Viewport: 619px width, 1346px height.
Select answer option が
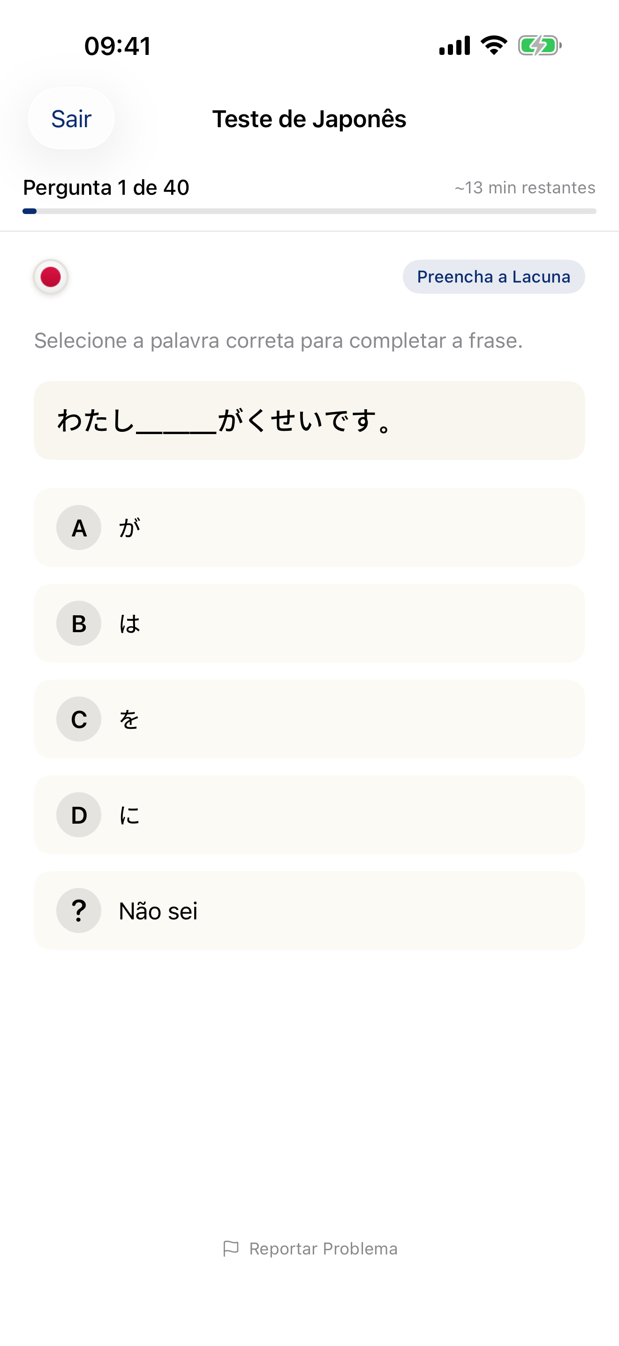coord(309,528)
